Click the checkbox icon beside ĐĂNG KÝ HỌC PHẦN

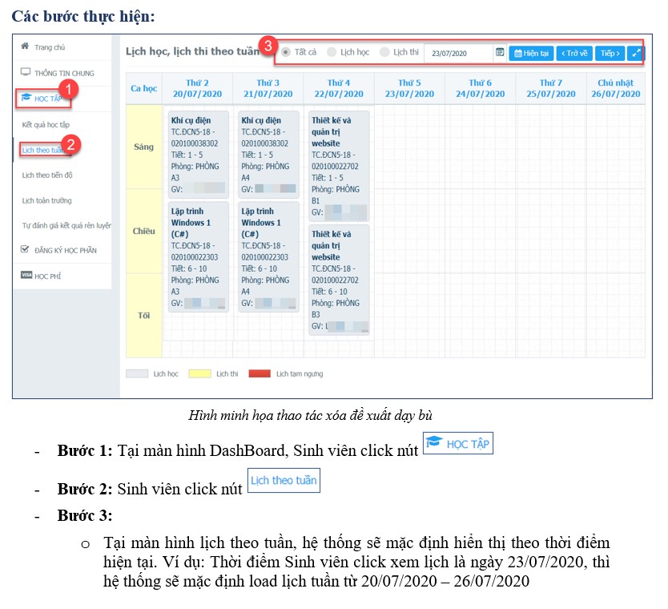click(x=25, y=249)
